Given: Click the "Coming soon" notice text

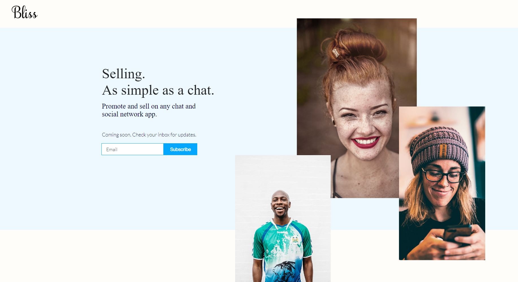Looking at the screenshot, I should click(149, 135).
